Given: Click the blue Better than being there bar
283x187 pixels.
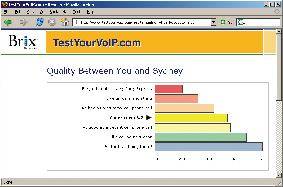Looking at the screenshot, I should [x=209, y=147].
